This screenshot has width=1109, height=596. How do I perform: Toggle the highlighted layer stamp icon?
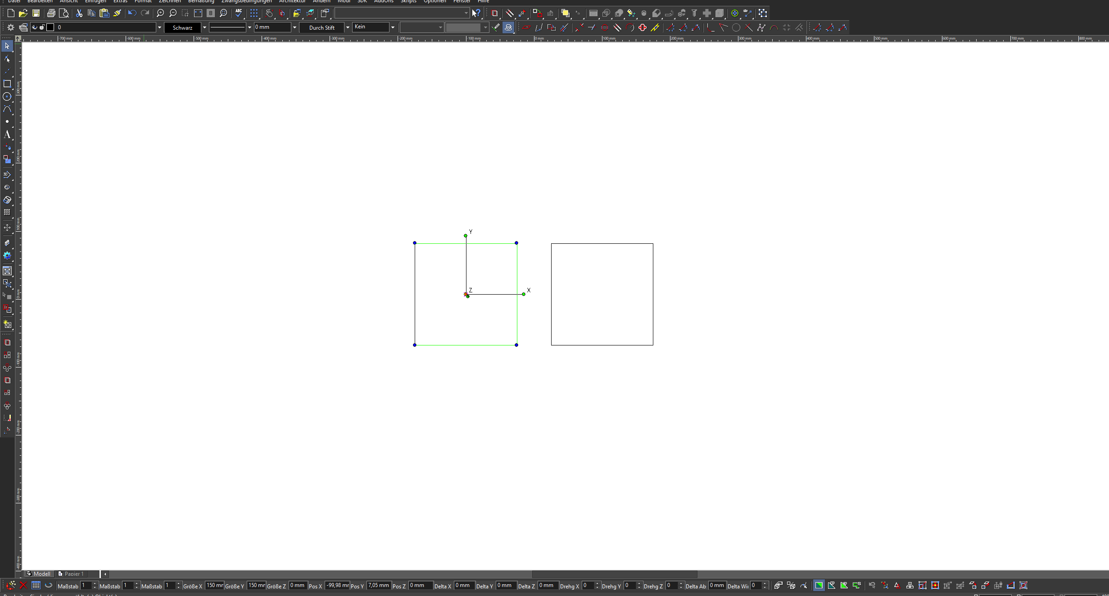(508, 27)
